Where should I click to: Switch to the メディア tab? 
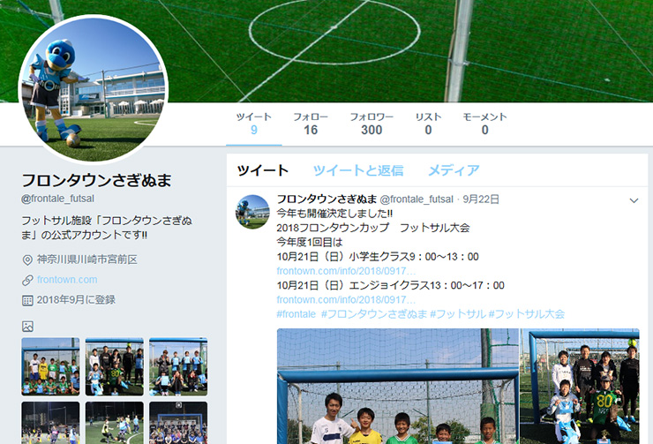454,170
